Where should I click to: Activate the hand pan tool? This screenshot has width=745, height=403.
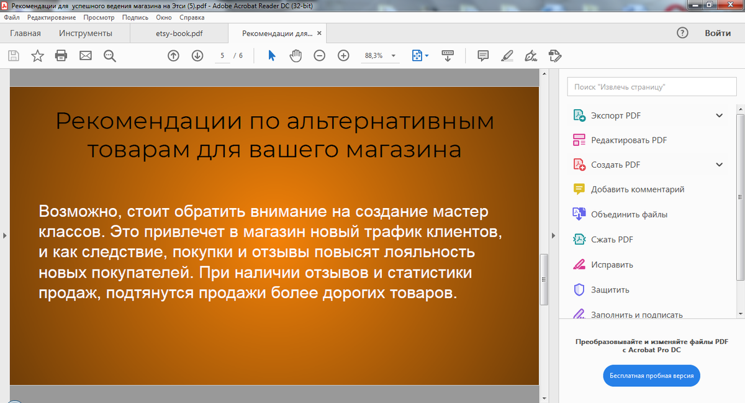click(296, 56)
